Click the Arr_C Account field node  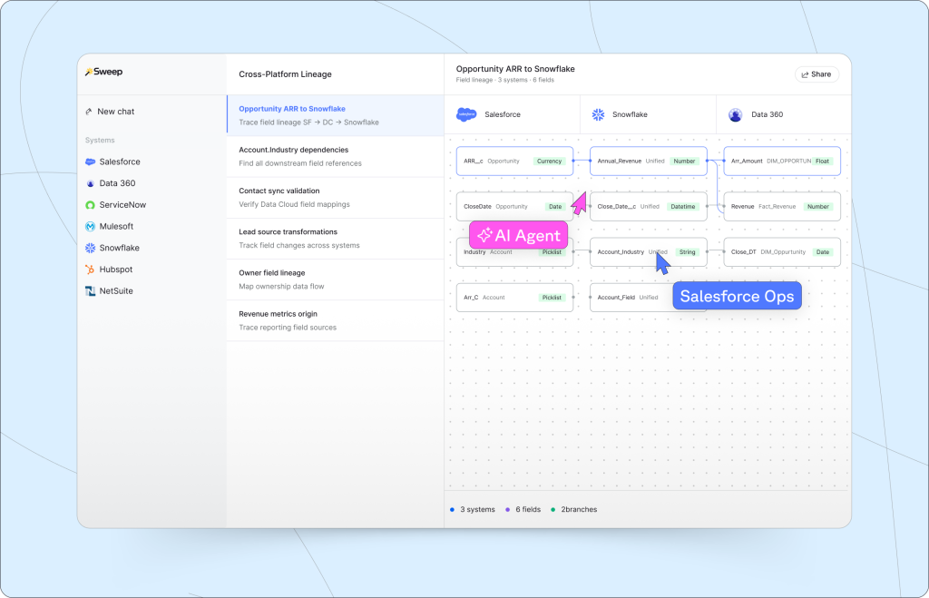515,298
